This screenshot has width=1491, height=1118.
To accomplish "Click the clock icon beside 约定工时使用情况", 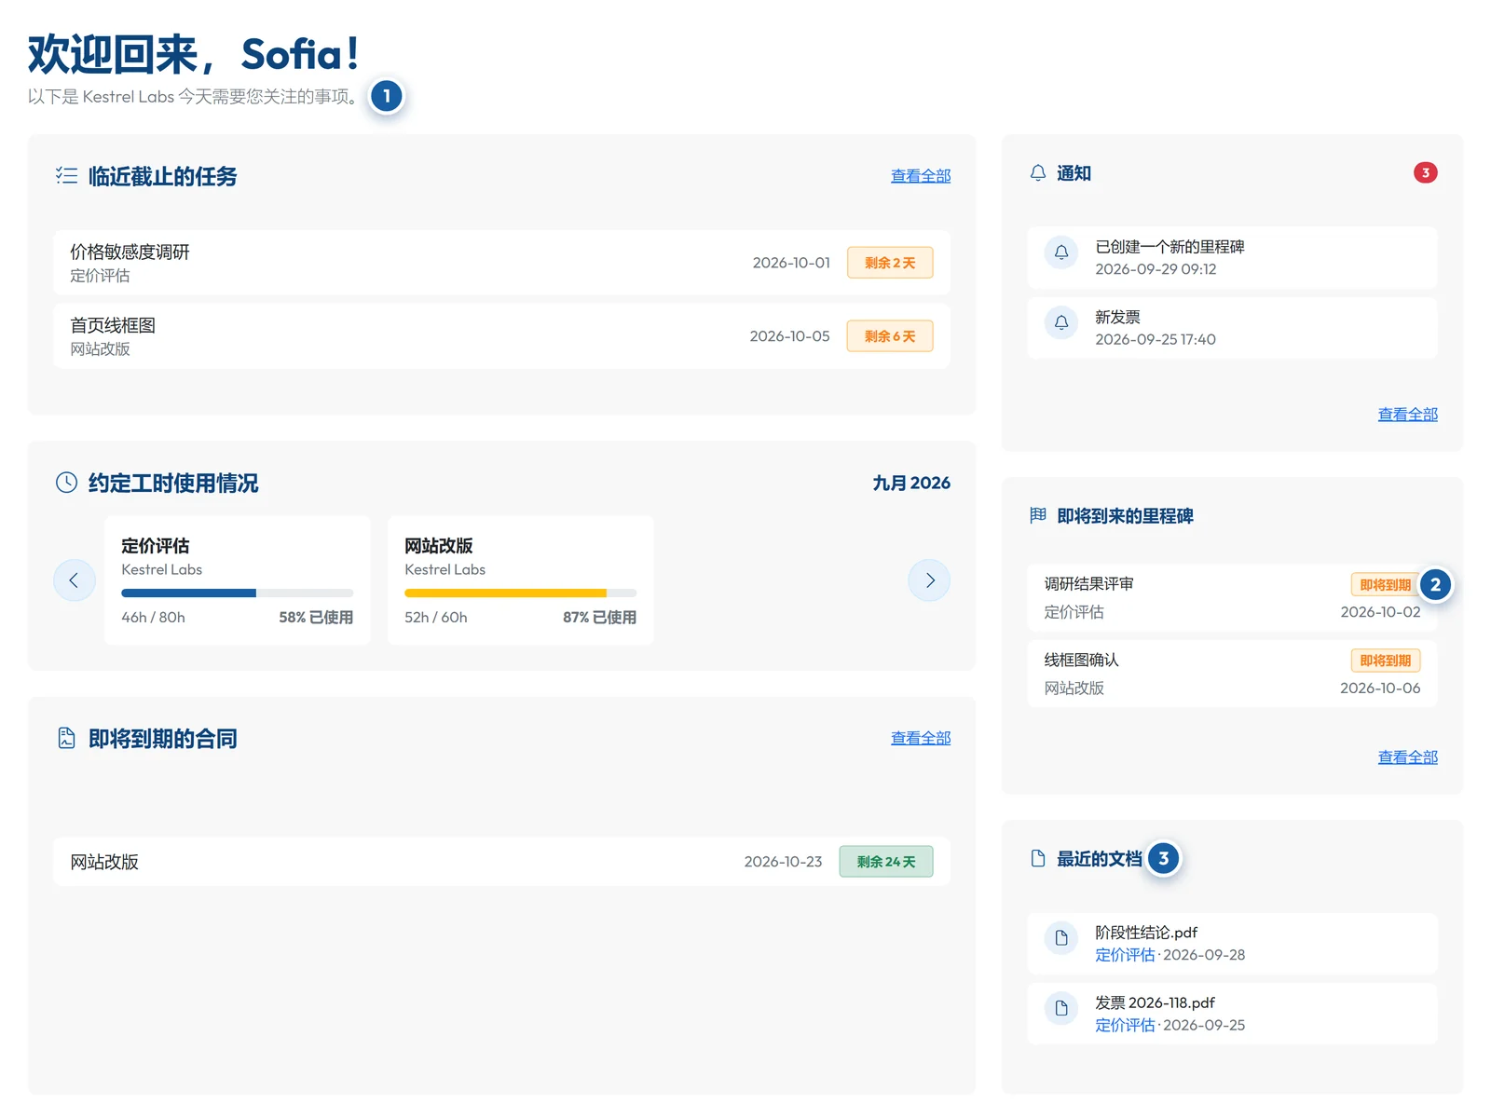I will click(x=66, y=482).
